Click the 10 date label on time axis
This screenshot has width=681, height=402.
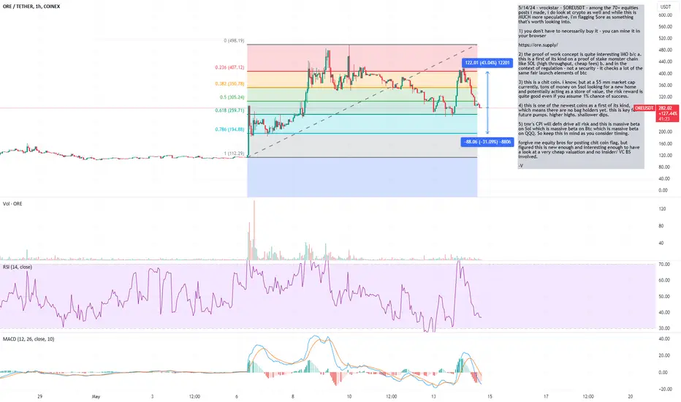point(349,396)
